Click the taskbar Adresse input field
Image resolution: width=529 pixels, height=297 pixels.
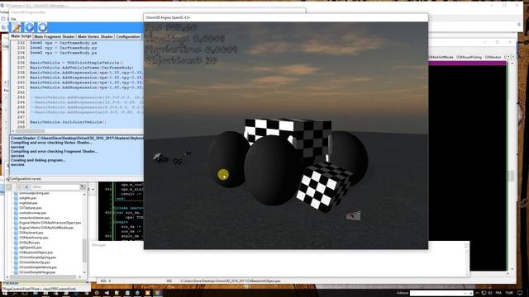point(441,294)
